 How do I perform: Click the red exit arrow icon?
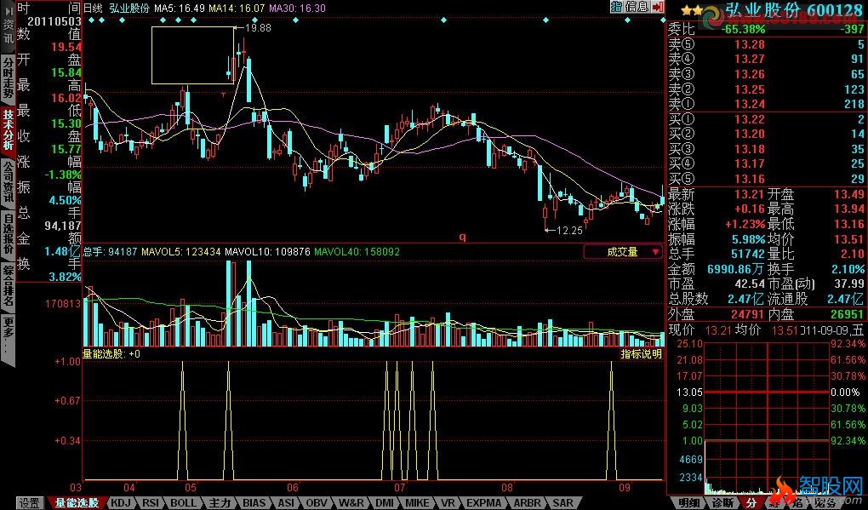658,7
